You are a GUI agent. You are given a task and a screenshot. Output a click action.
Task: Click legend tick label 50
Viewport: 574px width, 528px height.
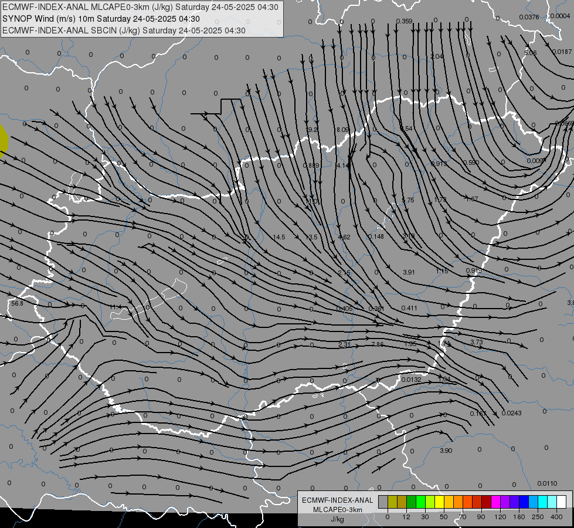(x=444, y=517)
